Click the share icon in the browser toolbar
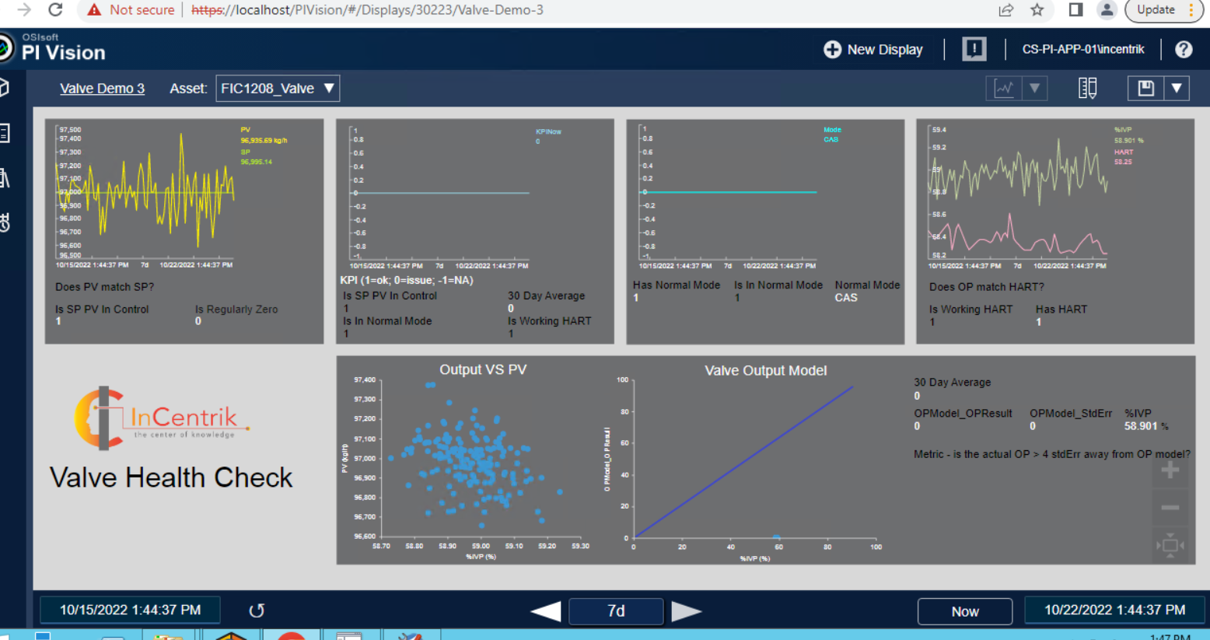Image resolution: width=1210 pixels, height=640 pixels. click(x=1006, y=11)
